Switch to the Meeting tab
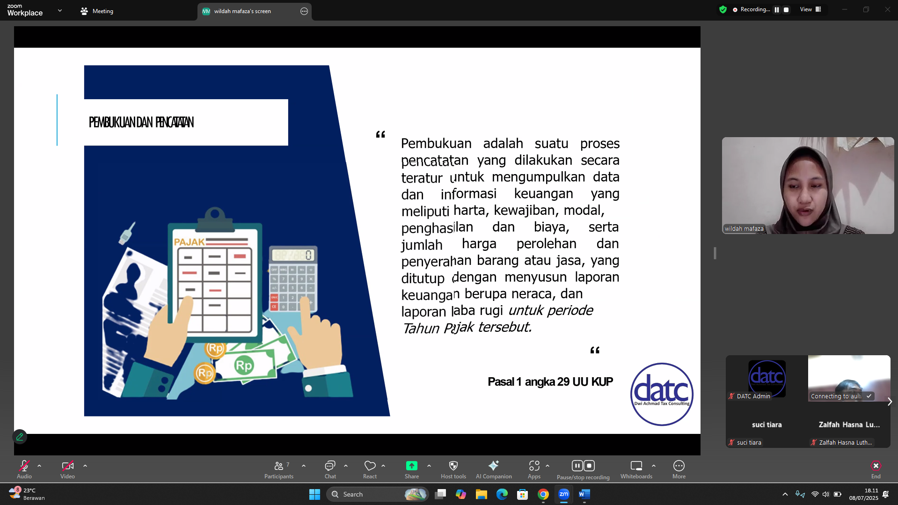 97,11
